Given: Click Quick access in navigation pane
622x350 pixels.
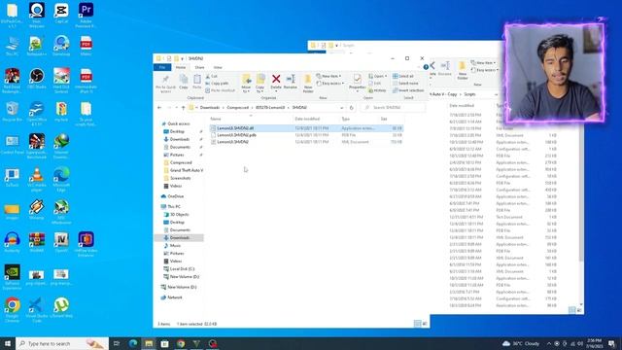Looking at the screenshot, I should click(179, 123).
